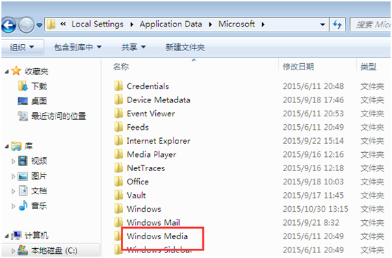Collapse the 库 tree group

7,147
